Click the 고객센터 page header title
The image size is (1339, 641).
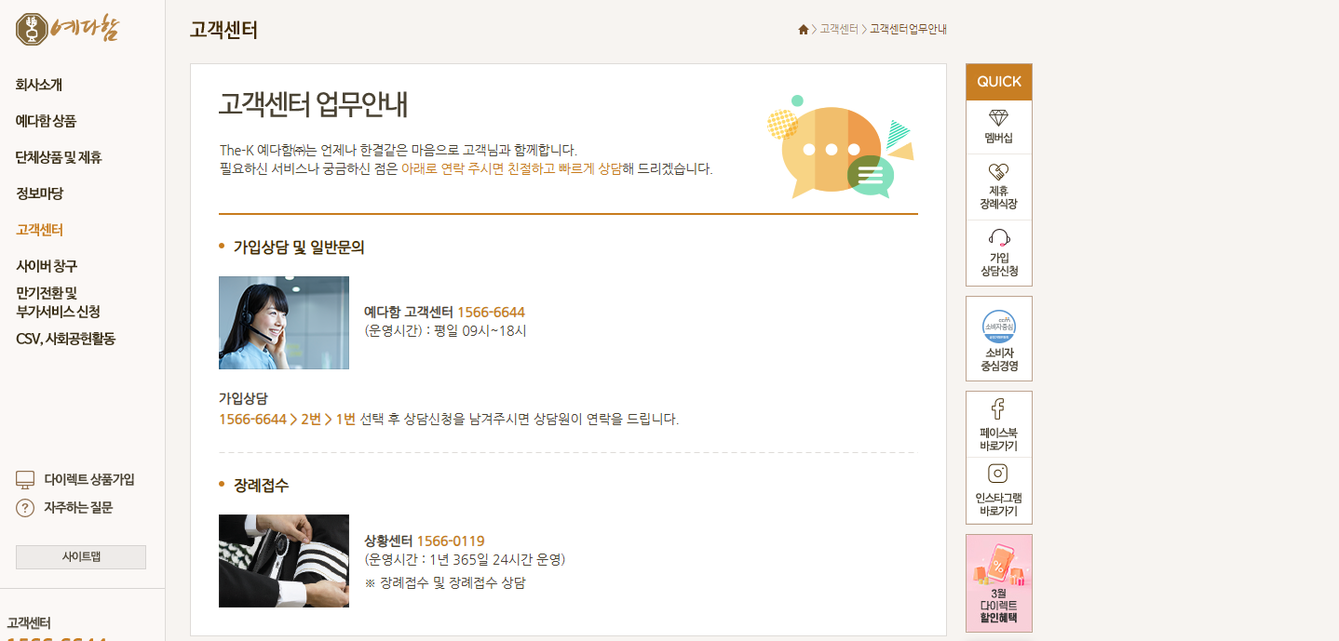pyautogui.click(x=223, y=30)
